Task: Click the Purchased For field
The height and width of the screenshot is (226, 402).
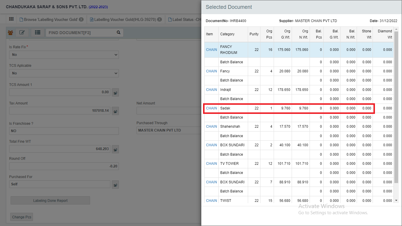Action: (60, 184)
